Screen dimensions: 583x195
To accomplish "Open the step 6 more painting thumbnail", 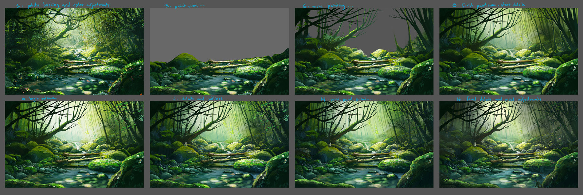I will pyautogui.click(x=364, y=51).
